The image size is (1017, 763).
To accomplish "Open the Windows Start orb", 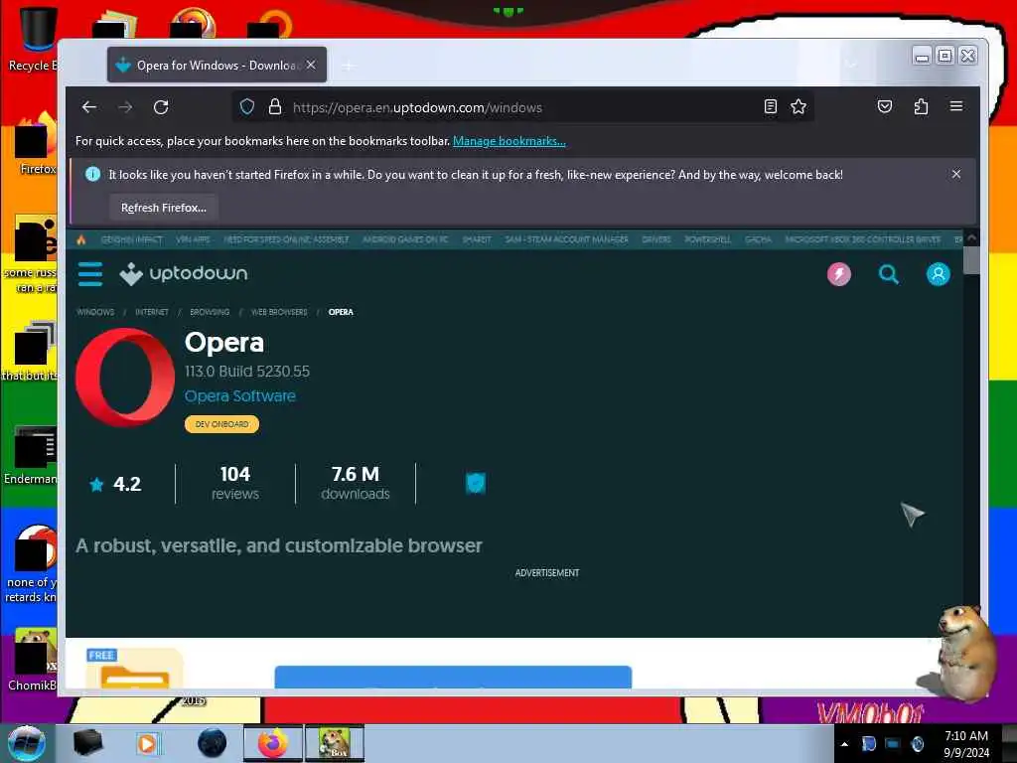I will click(x=27, y=743).
